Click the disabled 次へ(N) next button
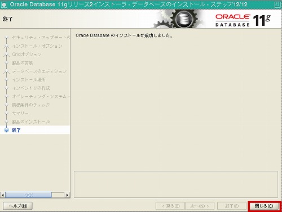Viewport: 282px width, 212px height. pos(200,206)
